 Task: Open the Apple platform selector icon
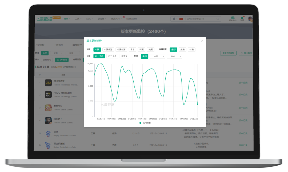tap(174, 19)
